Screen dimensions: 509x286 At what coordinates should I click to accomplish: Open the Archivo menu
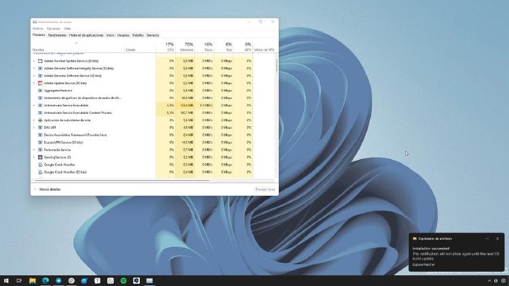tap(37, 28)
